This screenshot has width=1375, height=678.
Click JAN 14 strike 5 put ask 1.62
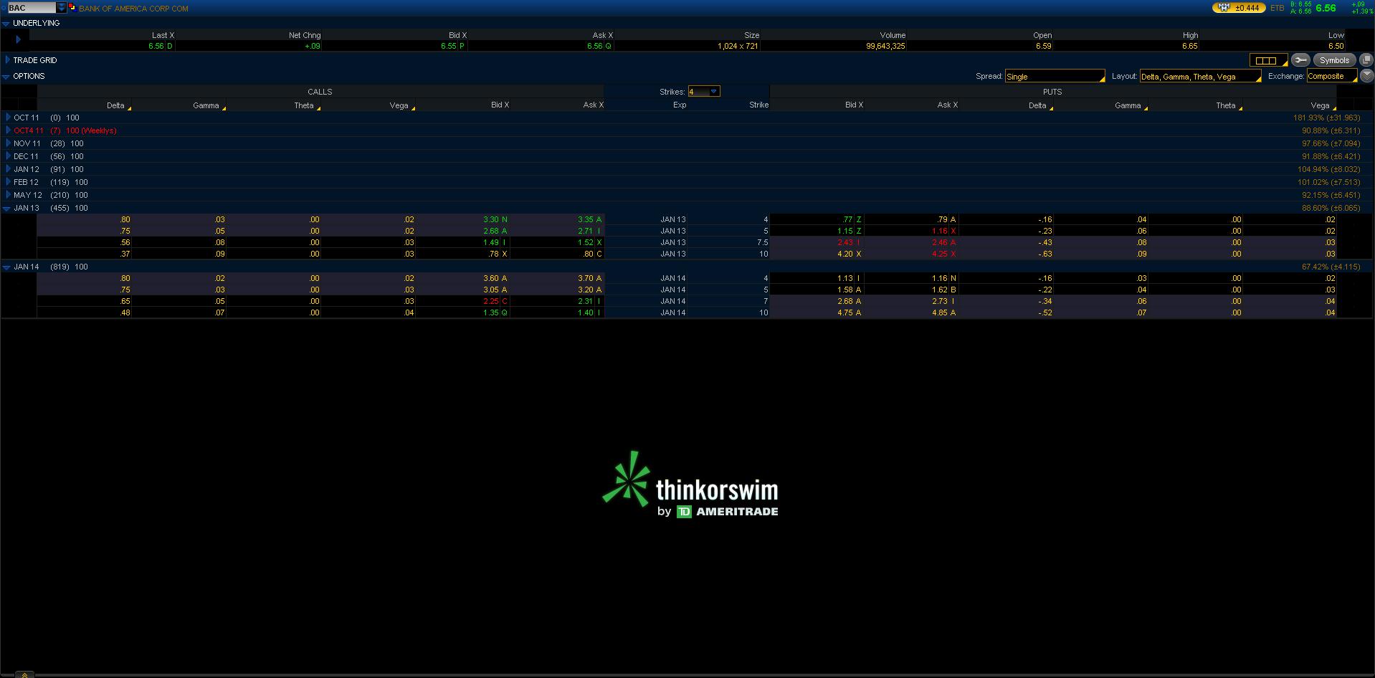[940, 290]
